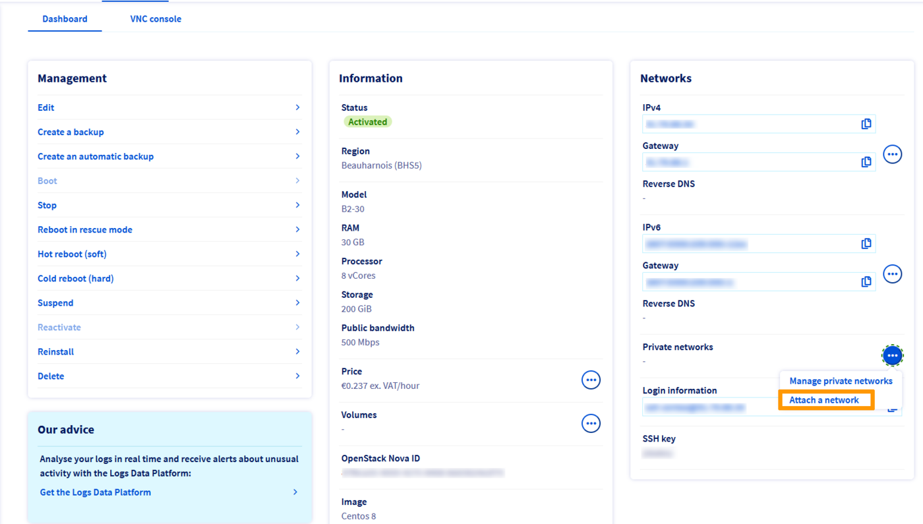Open the Price options ellipsis menu
The height and width of the screenshot is (524, 923).
coord(591,380)
